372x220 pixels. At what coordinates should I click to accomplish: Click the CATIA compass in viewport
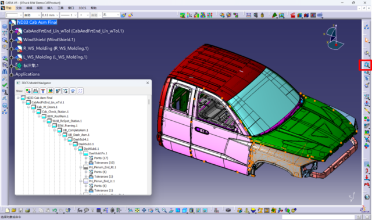[335, 38]
